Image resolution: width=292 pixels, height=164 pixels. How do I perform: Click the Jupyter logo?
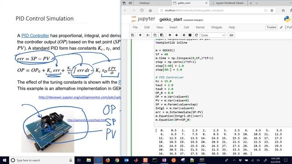[x=143, y=19]
